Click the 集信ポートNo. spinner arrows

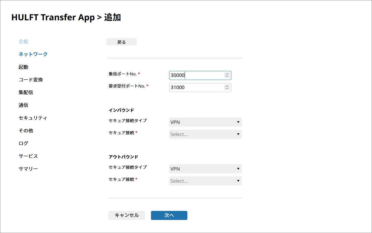[227, 75]
